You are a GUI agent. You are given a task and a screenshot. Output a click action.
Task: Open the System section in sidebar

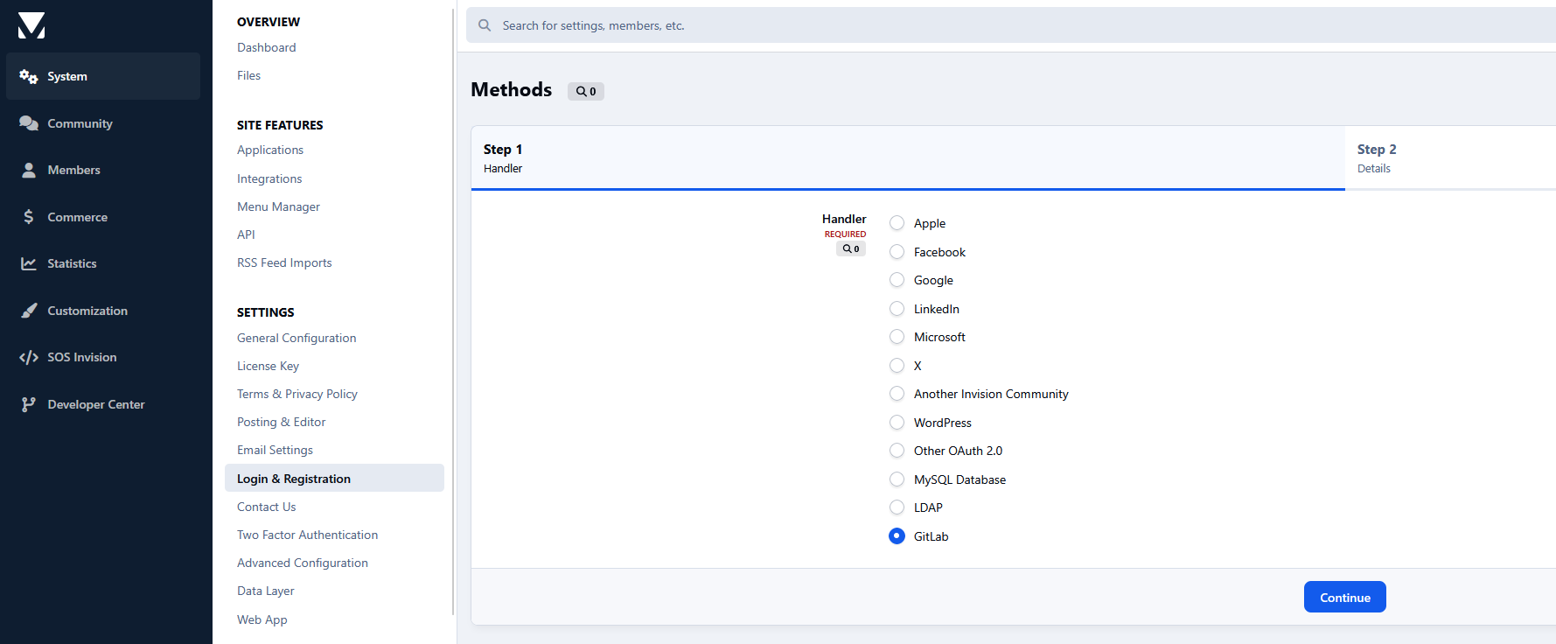click(103, 76)
